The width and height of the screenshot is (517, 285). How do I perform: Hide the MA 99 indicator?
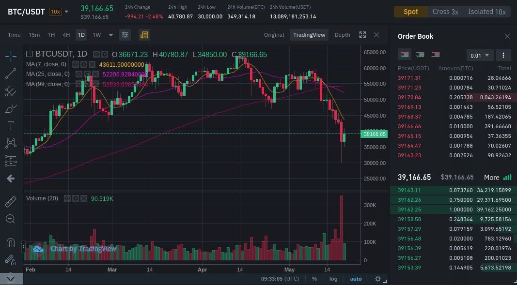(79, 84)
